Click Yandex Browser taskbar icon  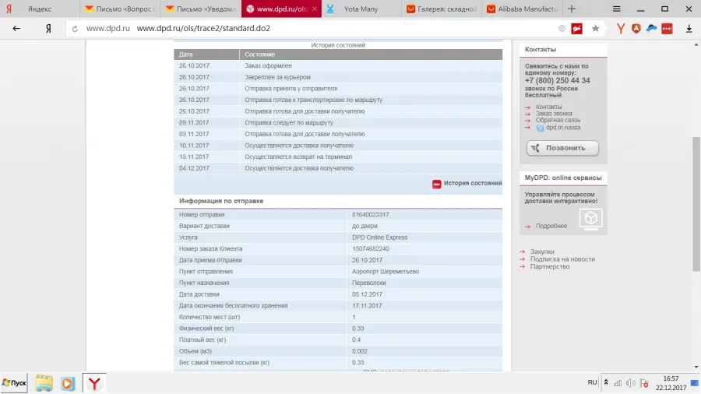click(94, 383)
